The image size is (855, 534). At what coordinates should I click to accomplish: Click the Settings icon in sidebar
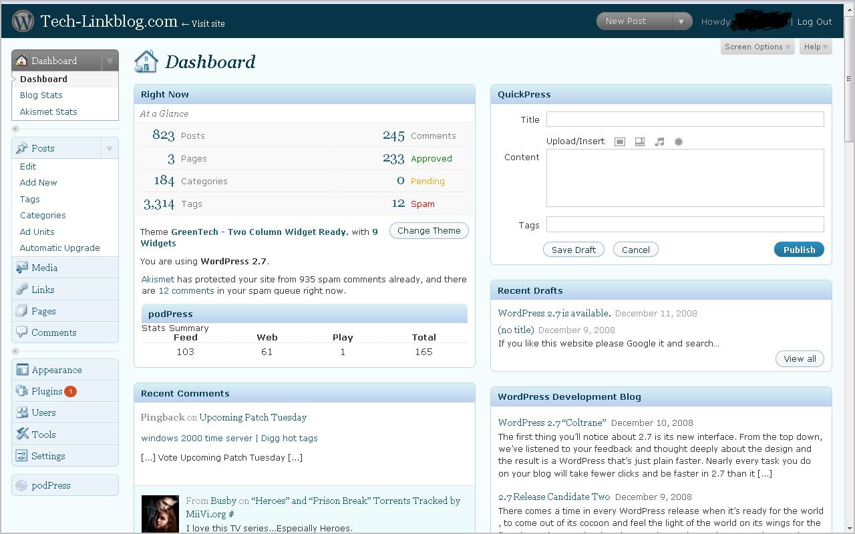click(x=22, y=456)
